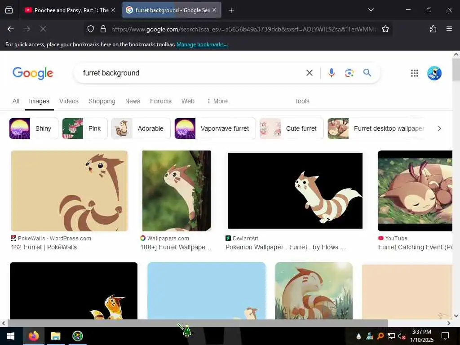Open tracking protection shield icon
Image resolution: width=460 pixels, height=345 pixels.
pos(91,29)
